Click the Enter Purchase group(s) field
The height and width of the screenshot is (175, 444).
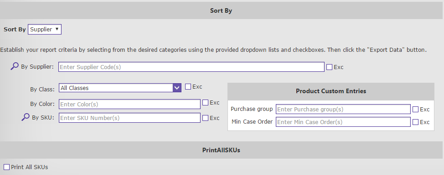pyautogui.click(x=343, y=109)
